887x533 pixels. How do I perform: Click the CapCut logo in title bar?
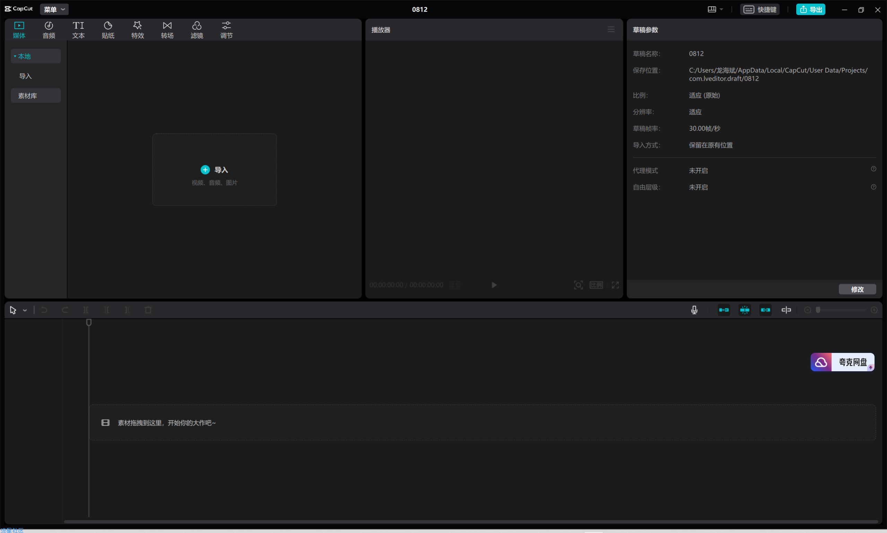pos(19,9)
